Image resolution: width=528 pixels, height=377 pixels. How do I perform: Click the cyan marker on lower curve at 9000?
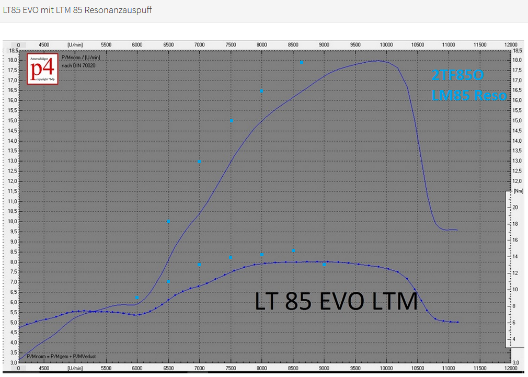[x=324, y=265]
